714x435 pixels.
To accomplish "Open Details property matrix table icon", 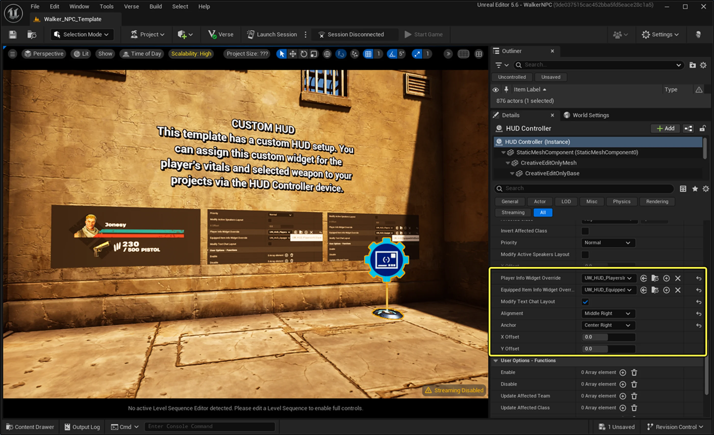I will pos(683,189).
